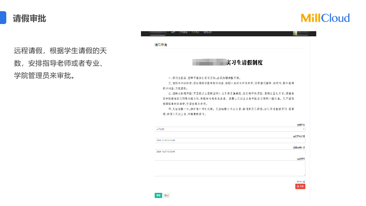This screenshot has width=366, height=206.
Task: Click the 请假申请 panel heading
Action: click(x=161, y=45)
